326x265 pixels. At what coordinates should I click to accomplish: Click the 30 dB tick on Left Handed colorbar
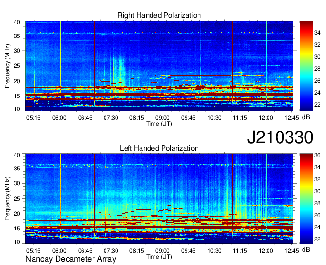317,191
